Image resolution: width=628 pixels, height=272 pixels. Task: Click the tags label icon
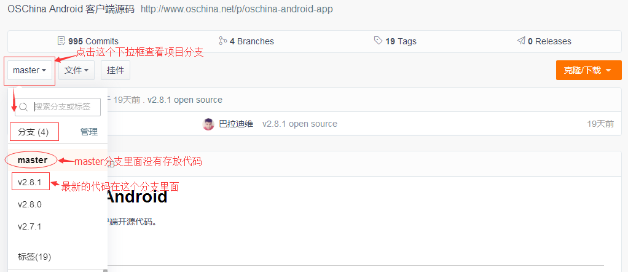coord(378,41)
